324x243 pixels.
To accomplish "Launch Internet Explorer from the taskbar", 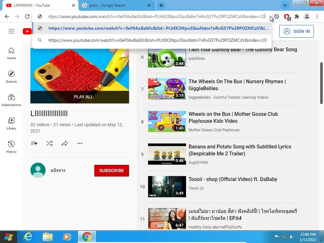I will (28, 237).
